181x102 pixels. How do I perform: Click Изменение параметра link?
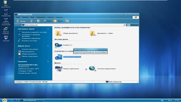coord(31,39)
